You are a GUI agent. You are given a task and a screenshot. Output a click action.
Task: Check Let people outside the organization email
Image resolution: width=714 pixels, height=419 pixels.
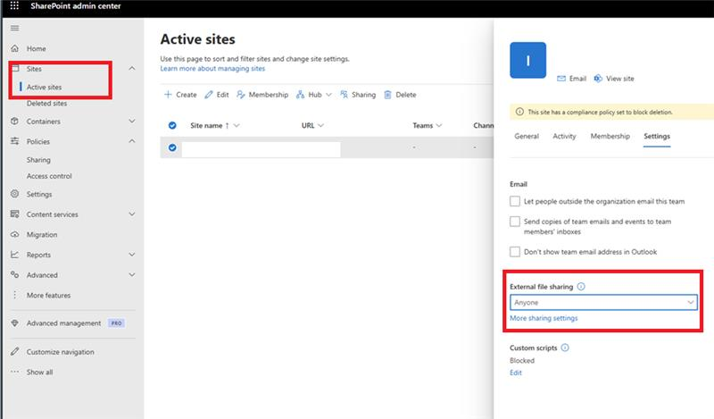pos(515,201)
